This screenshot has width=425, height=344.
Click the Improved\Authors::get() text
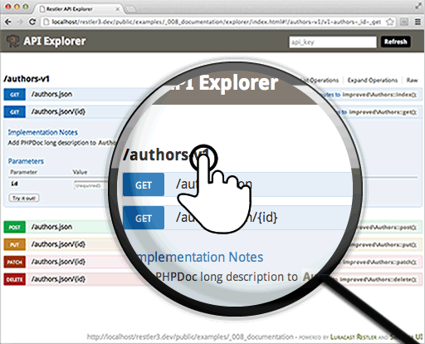tap(383, 112)
